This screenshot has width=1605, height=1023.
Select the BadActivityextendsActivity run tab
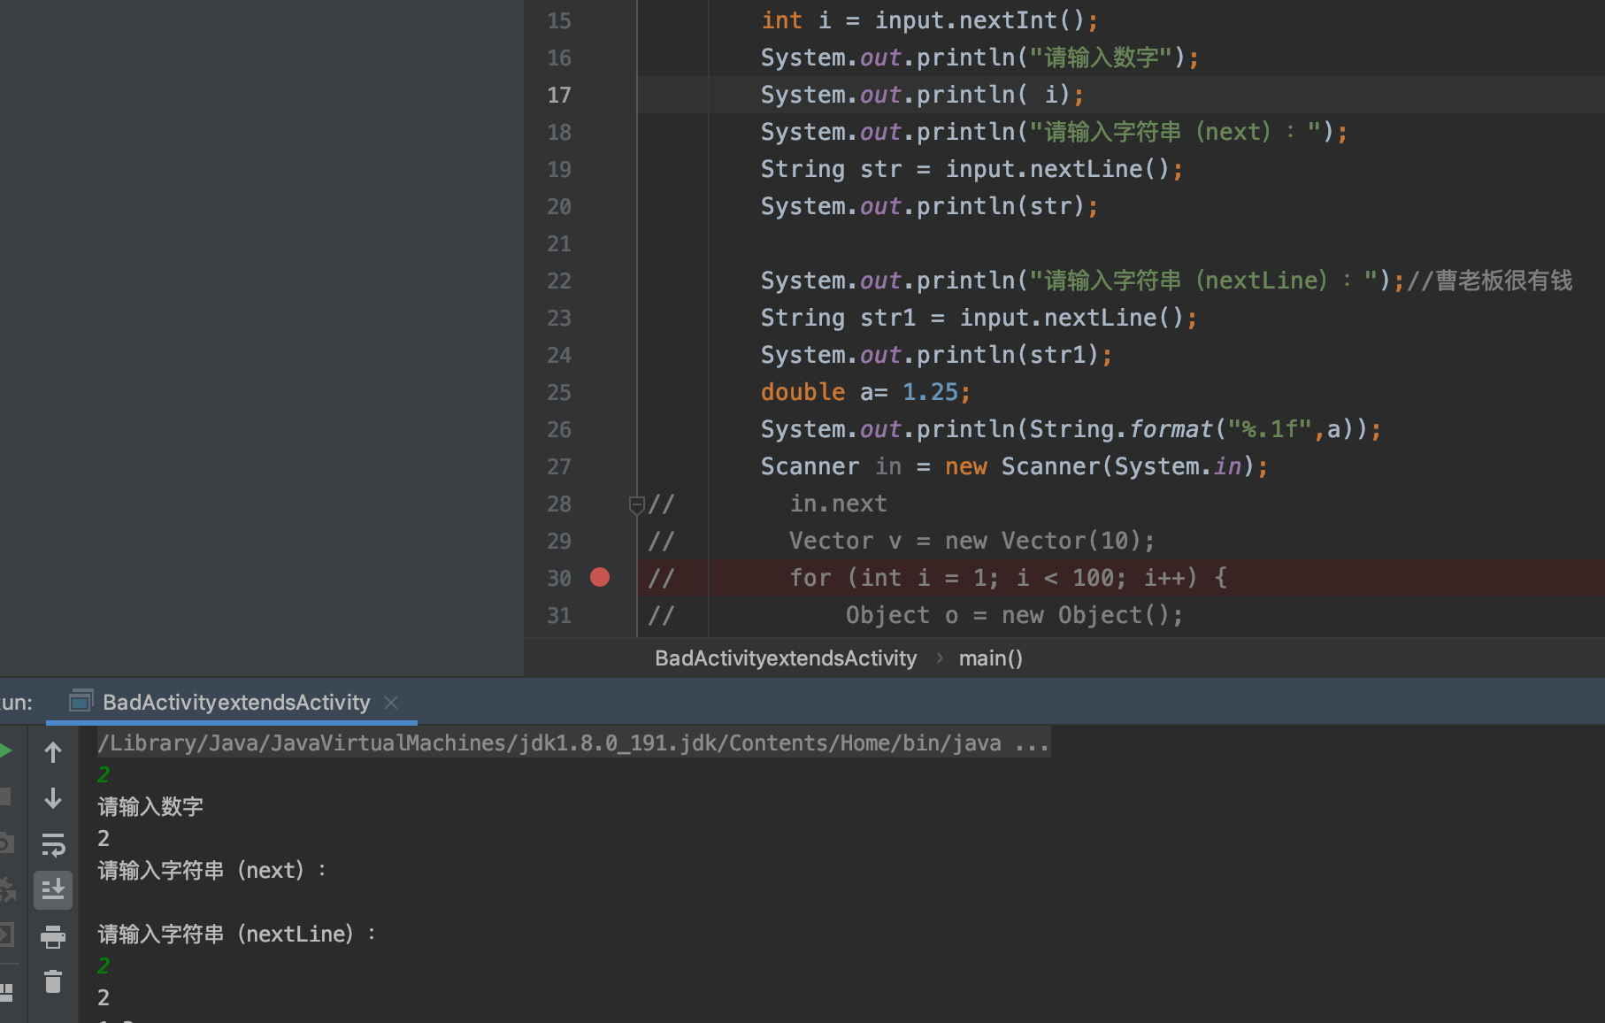coord(234,702)
